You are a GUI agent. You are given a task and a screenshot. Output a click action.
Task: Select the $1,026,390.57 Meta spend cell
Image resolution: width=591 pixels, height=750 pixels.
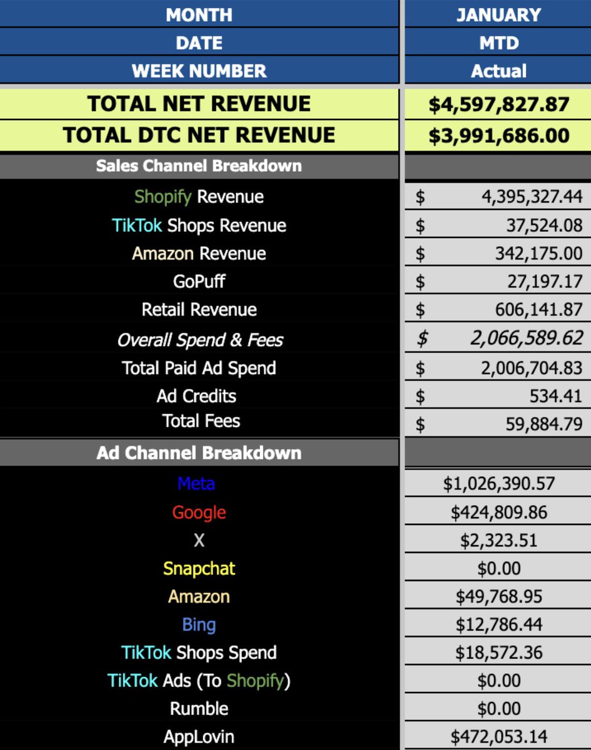[x=498, y=483]
